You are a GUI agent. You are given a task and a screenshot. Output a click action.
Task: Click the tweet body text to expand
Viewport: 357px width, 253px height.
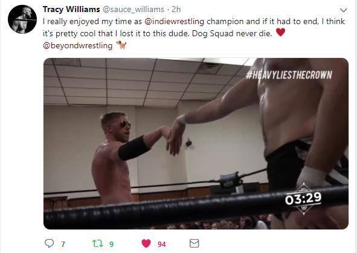pos(194,33)
